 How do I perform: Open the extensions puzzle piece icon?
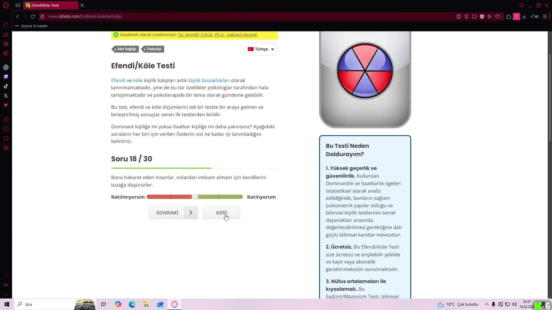click(x=508, y=16)
